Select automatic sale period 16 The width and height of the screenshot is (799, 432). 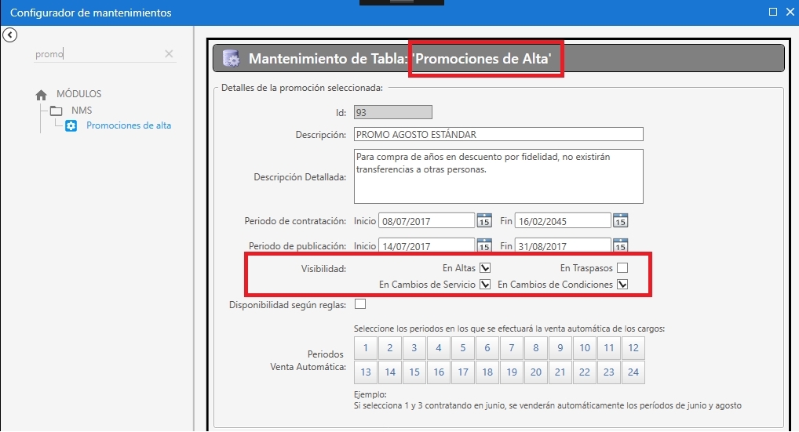point(439,372)
